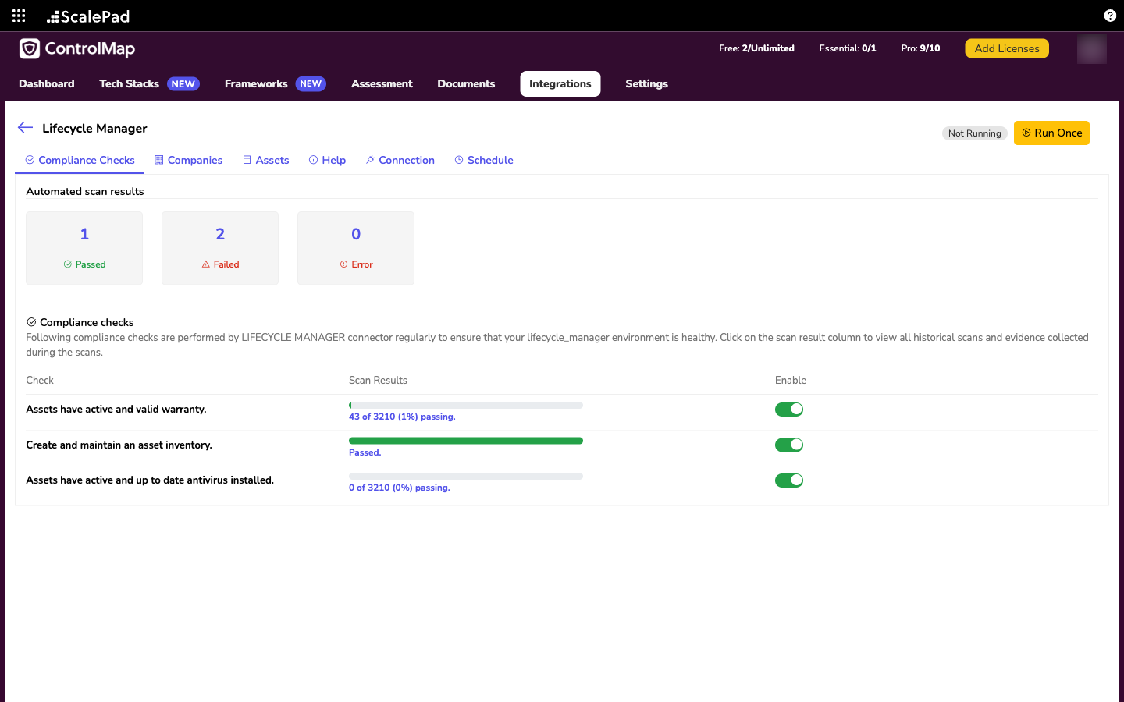Screen dimensions: 1124x702
Task: Go to Assessment page
Action: (x=382, y=83)
